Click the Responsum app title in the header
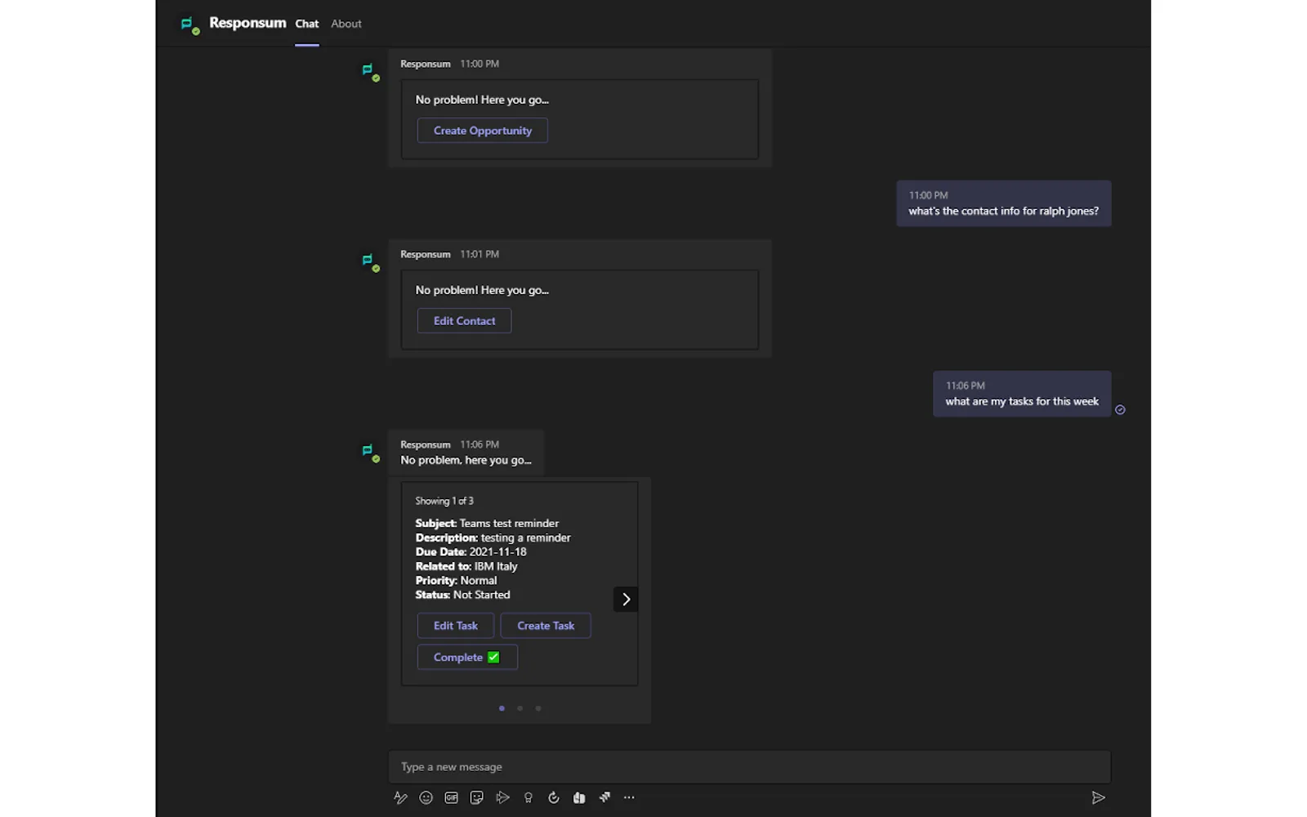Viewport: 1307px width, 817px height. [x=248, y=23]
